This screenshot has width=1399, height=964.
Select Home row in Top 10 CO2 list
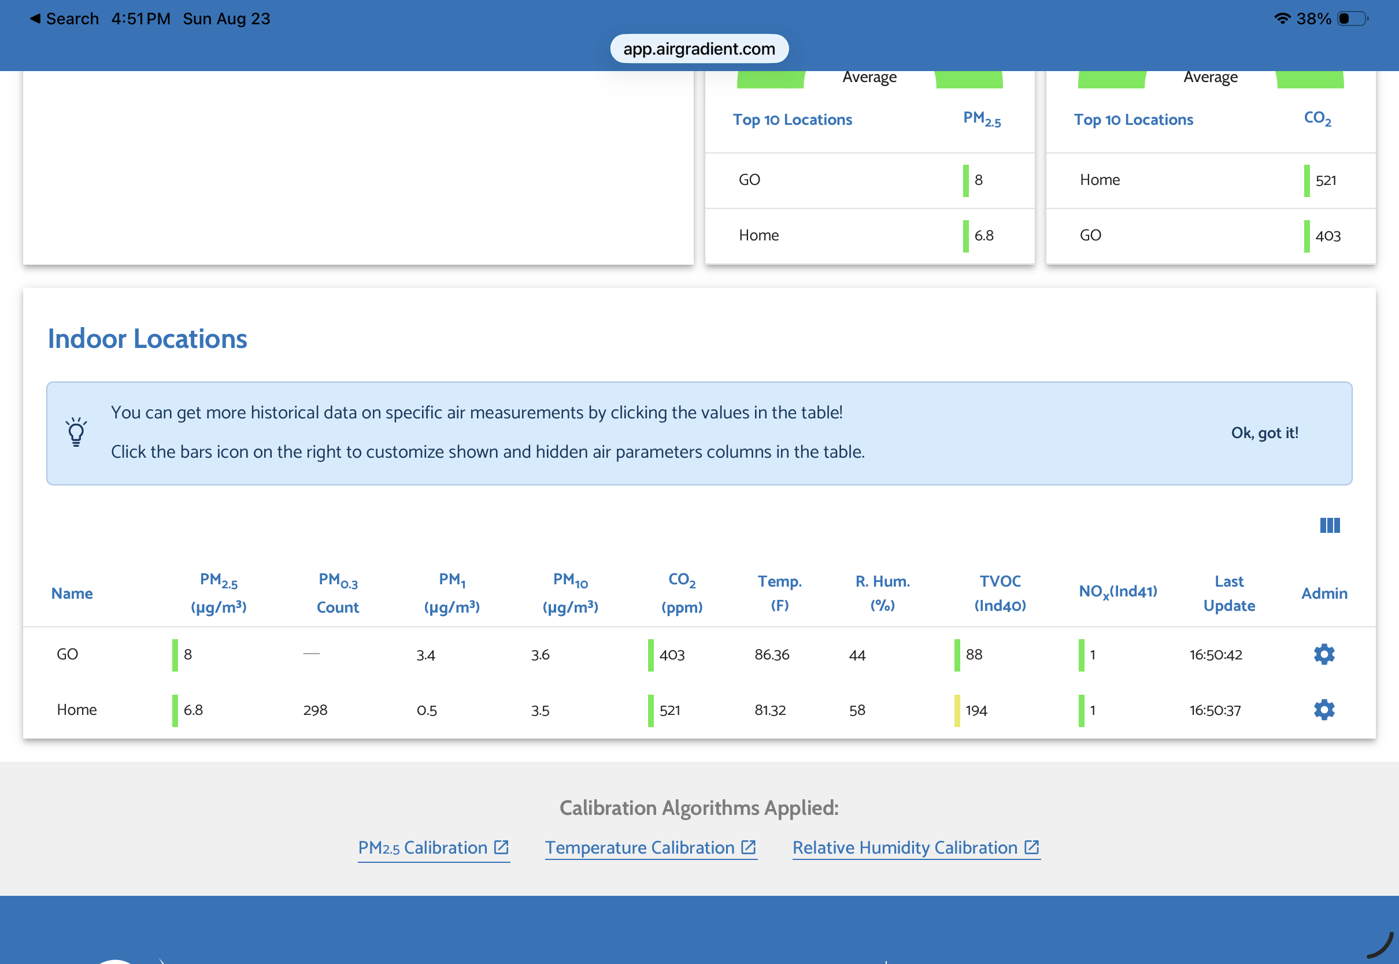[1211, 180]
